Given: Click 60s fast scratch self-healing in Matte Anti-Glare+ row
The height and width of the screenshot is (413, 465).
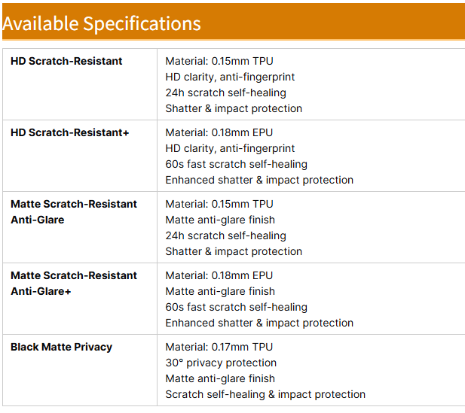Looking at the screenshot, I should tap(237, 307).
